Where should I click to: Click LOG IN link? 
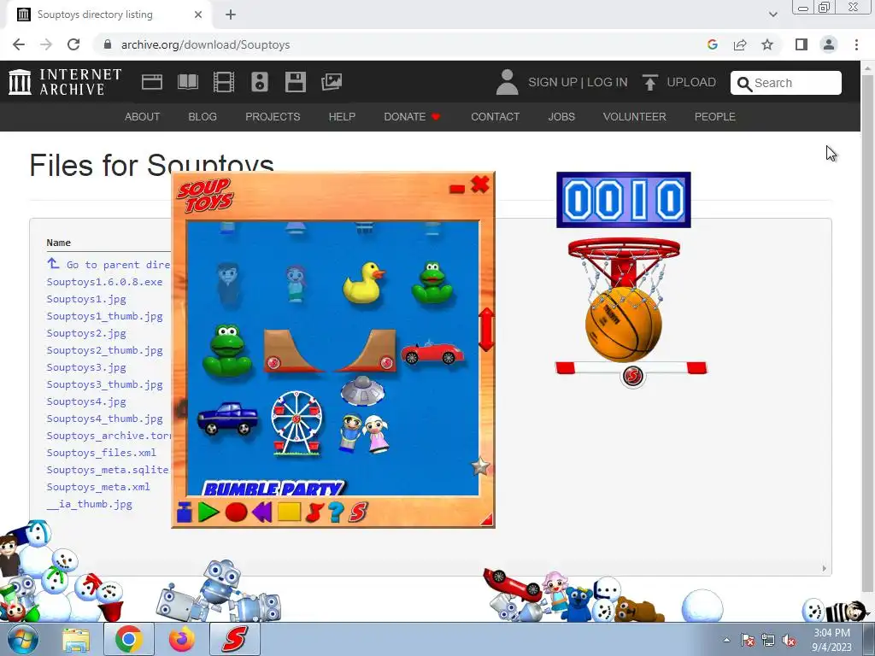click(608, 82)
